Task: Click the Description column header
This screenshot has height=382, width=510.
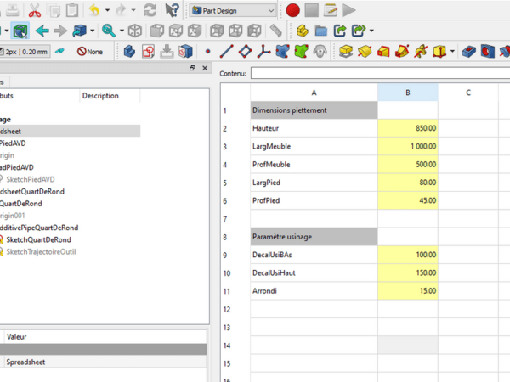Action: pos(100,96)
